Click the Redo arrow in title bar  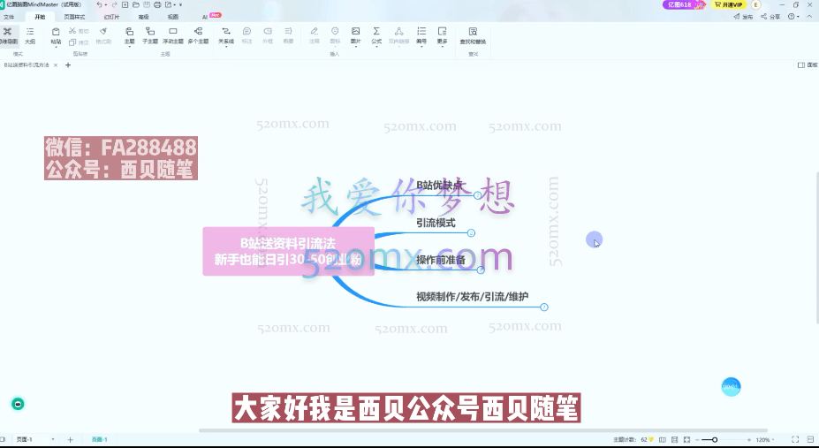pos(114,4)
